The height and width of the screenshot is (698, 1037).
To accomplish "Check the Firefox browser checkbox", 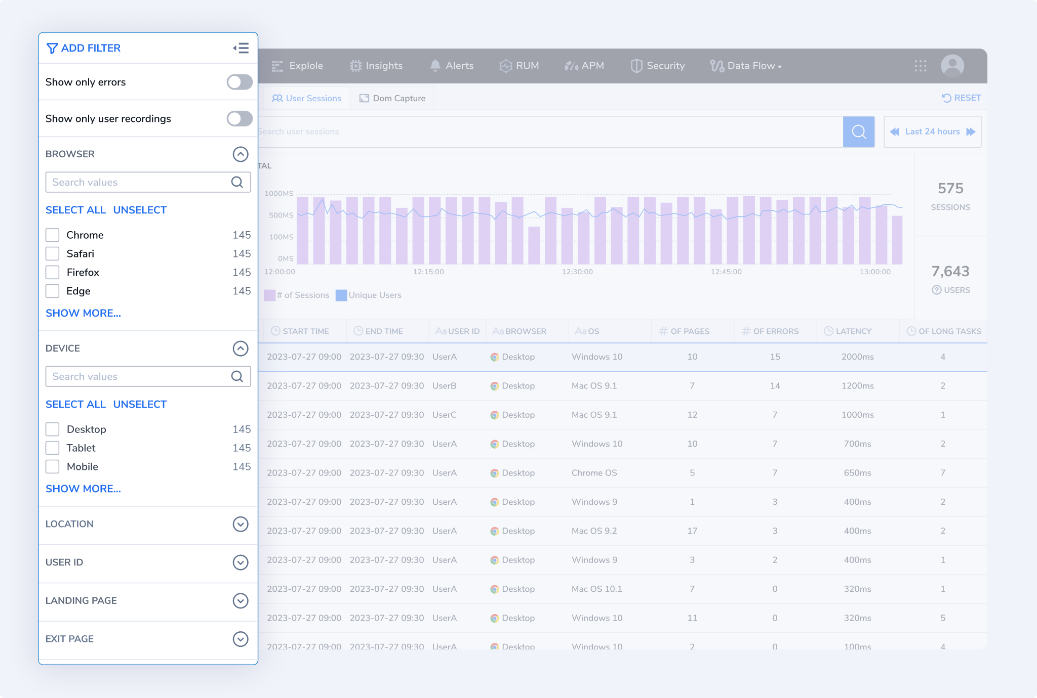I will point(53,272).
